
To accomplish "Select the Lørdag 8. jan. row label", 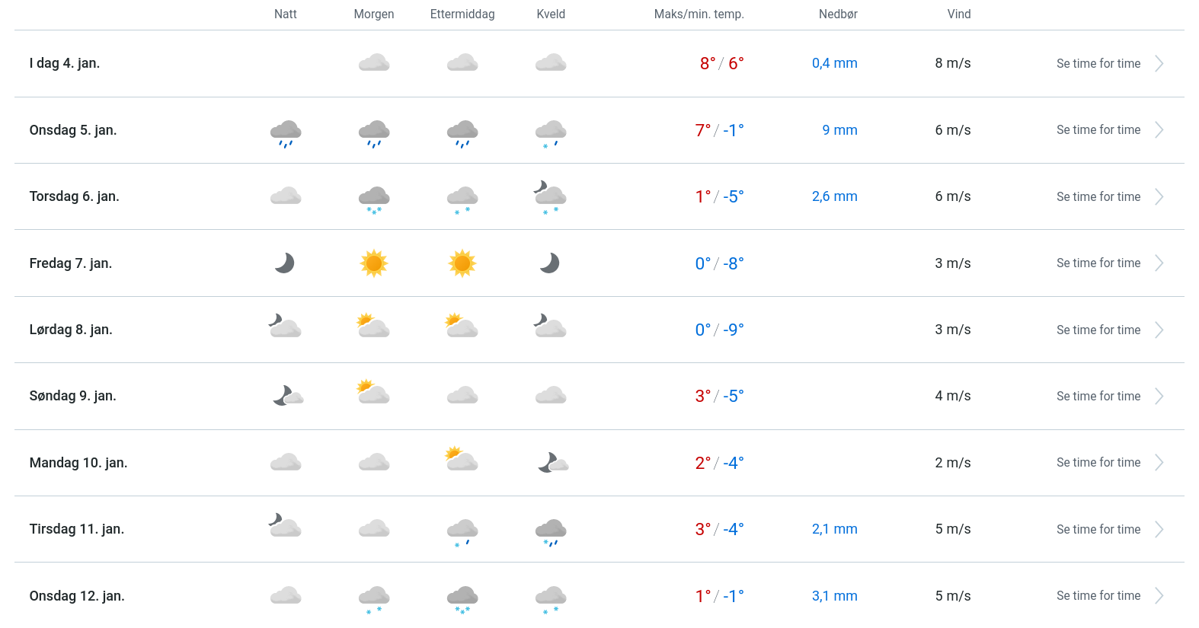I will point(71,330).
